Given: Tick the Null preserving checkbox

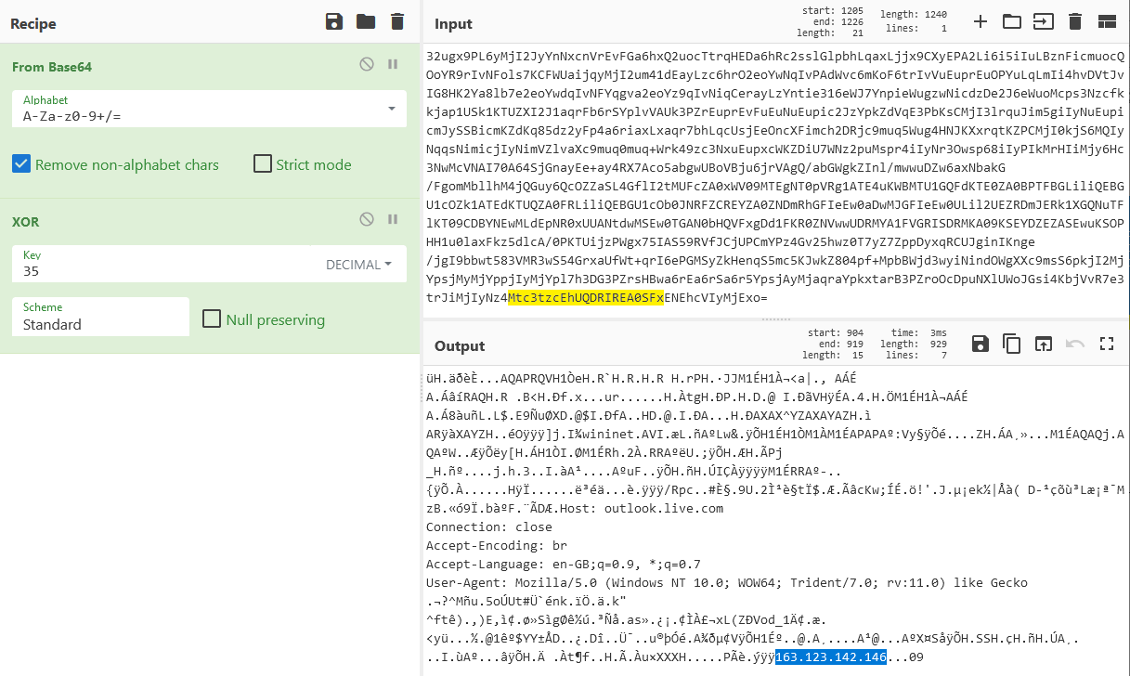Looking at the screenshot, I should [213, 319].
